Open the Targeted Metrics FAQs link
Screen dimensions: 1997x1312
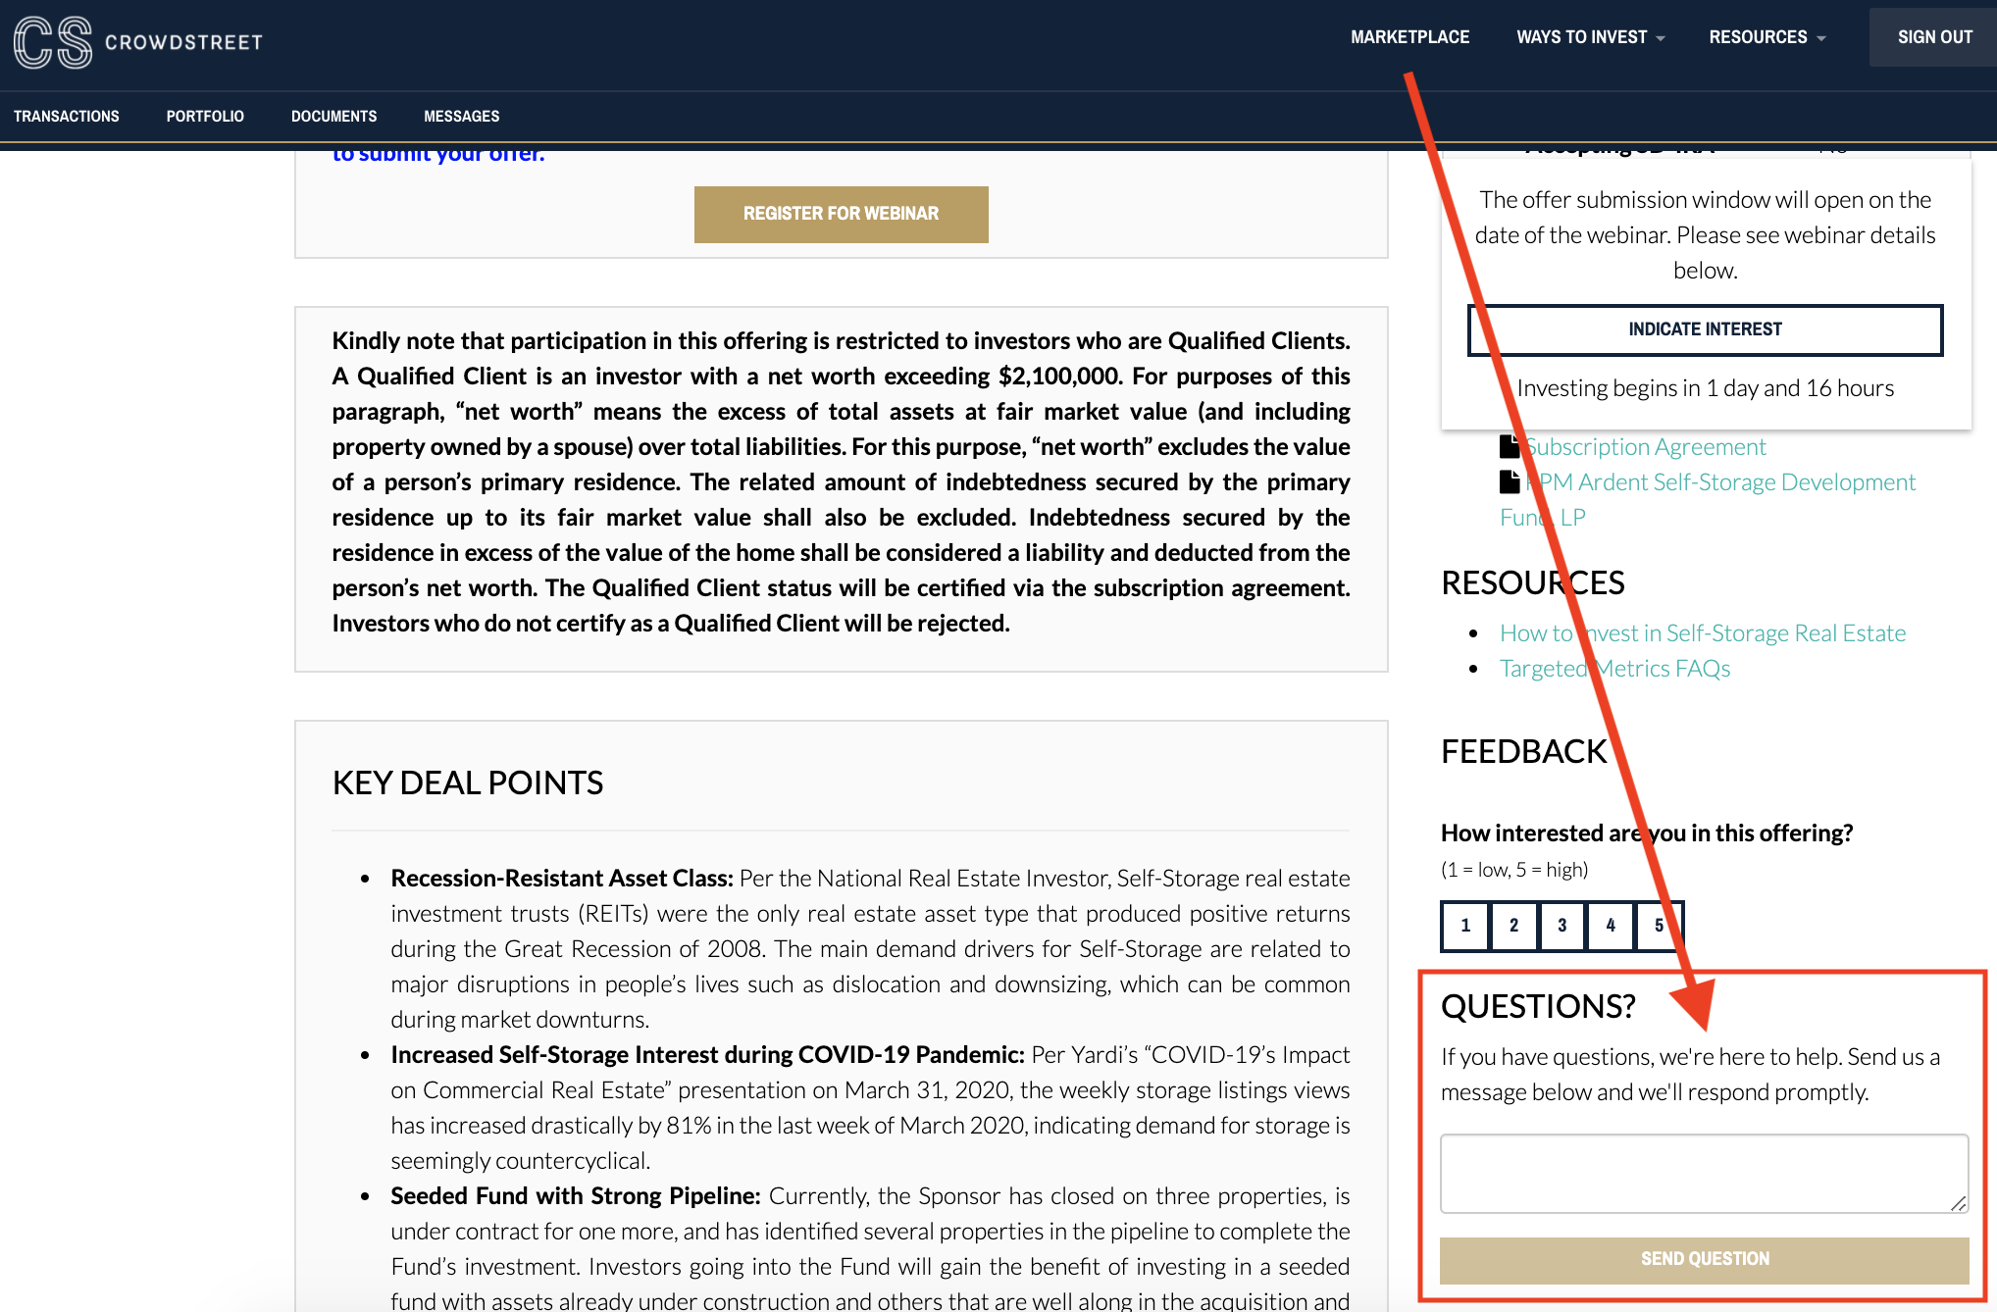coord(1614,668)
